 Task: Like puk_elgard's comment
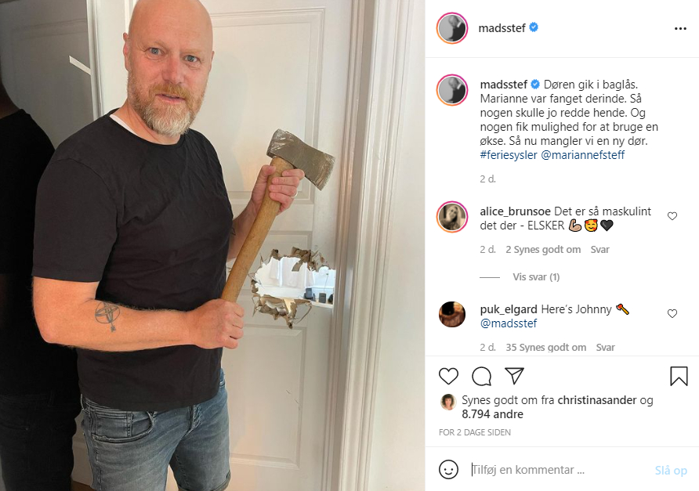672,314
